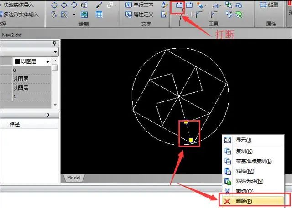The image size is (292, 208).
Task: Select the point drawing tool
Action: click(74, 15)
